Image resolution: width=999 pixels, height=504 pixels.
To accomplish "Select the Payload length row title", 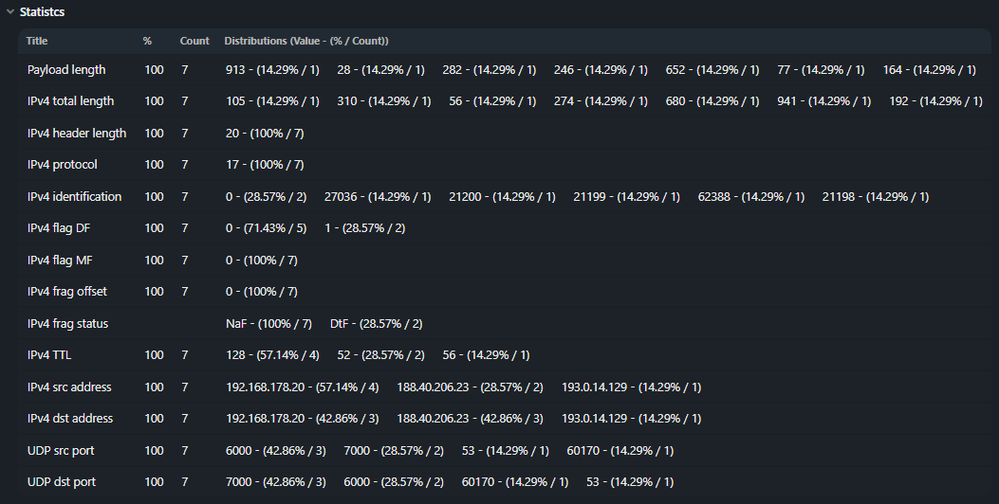I will pyautogui.click(x=66, y=70).
